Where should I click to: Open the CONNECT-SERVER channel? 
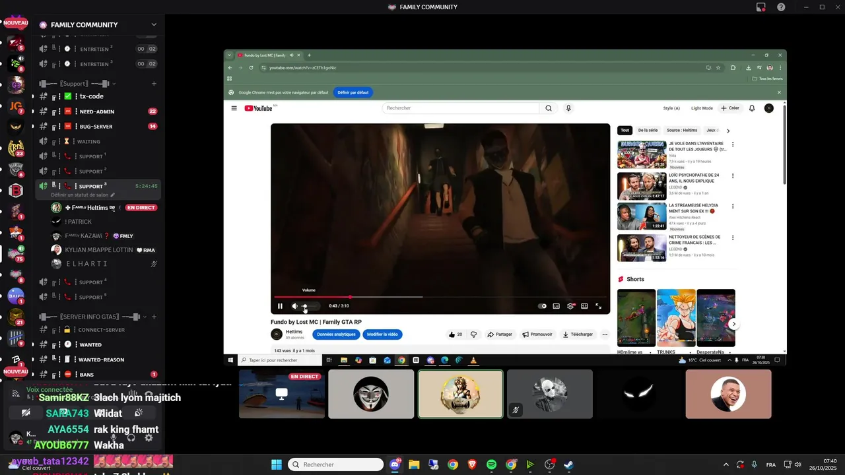98,330
